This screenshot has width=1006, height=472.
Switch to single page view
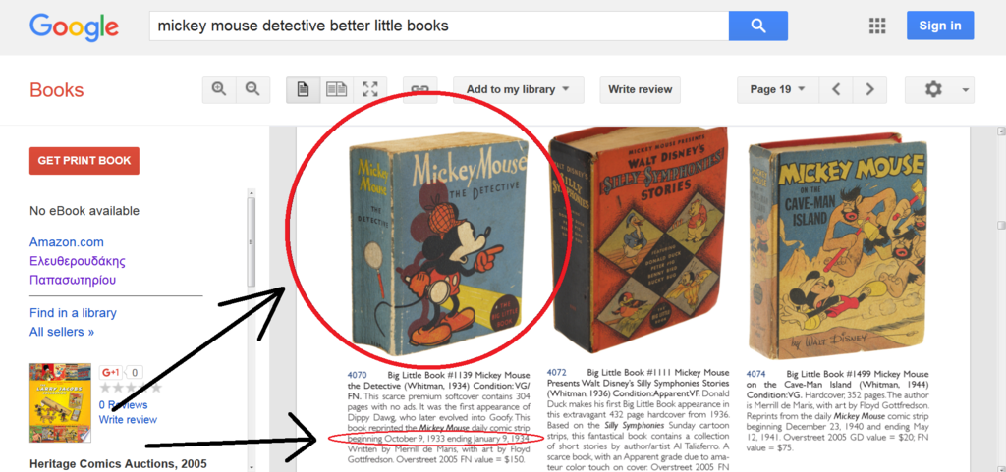pyautogui.click(x=303, y=89)
